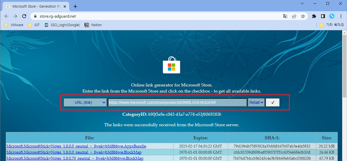Click the Microsoft Store bag logo
The height and width of the screenshot is (161, 347).
point(171,65)
